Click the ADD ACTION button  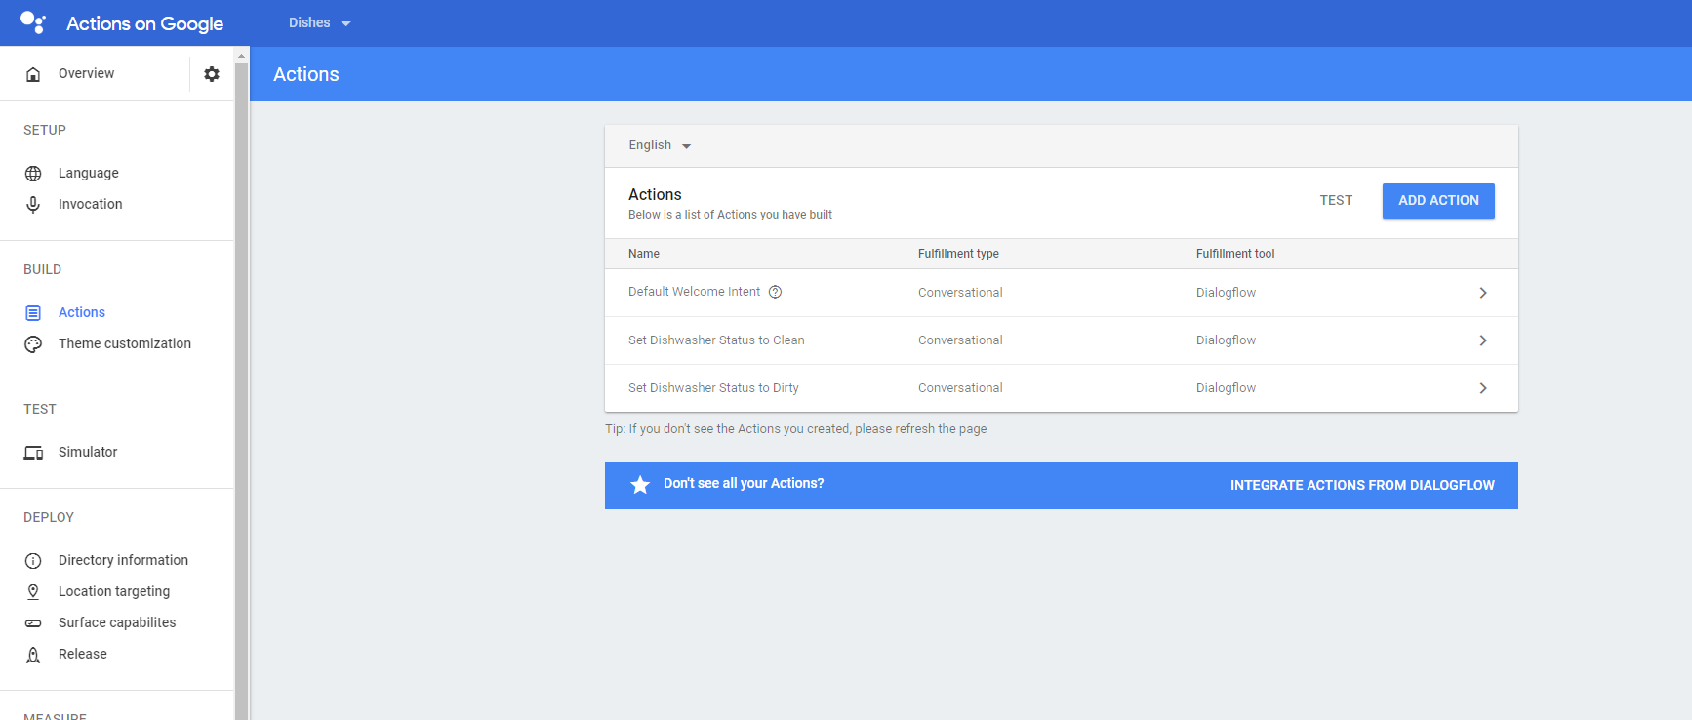(x=1438, y=200)
